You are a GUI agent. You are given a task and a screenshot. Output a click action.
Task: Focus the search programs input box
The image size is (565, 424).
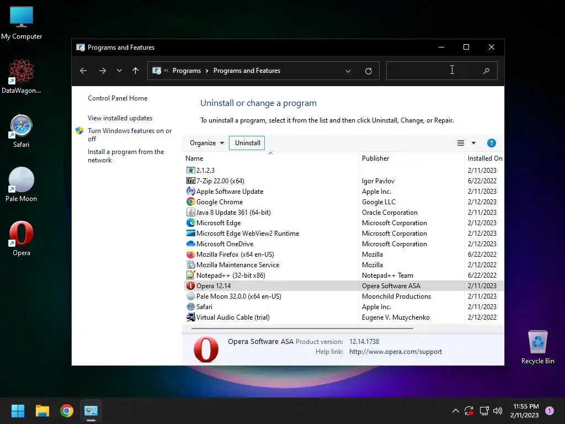(442, 71)
